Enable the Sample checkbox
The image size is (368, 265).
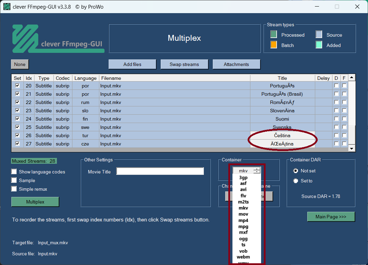click(x=14, y=180)
